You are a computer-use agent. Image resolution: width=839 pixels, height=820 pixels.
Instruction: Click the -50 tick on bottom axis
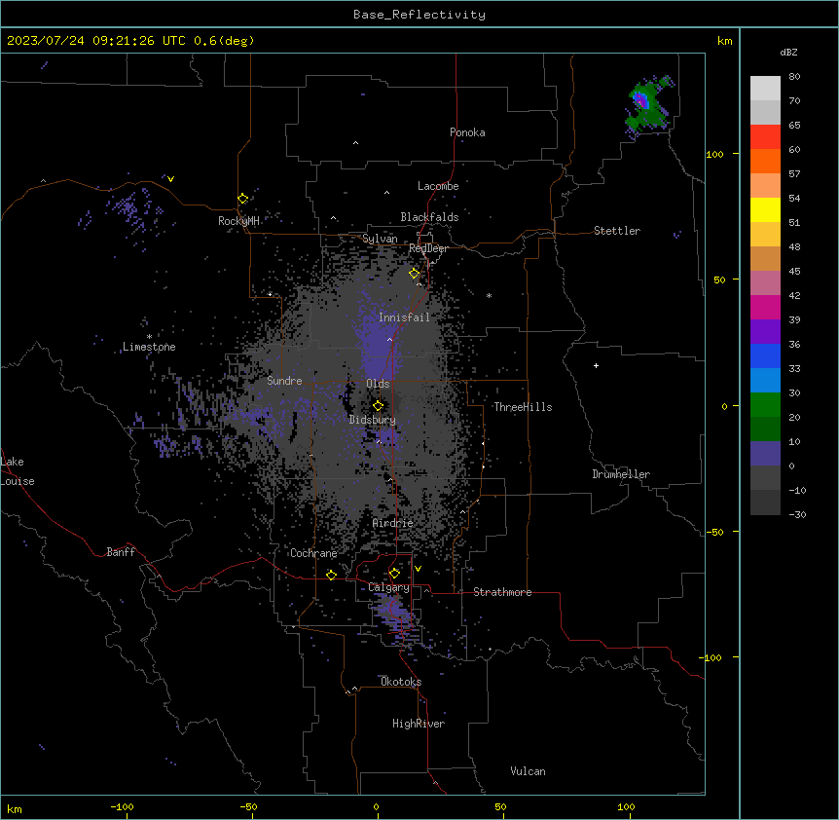tap(248, 806)
